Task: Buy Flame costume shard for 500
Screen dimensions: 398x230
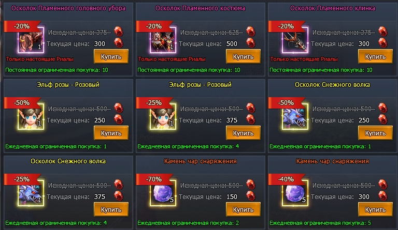Action: (x=243, y=56)
